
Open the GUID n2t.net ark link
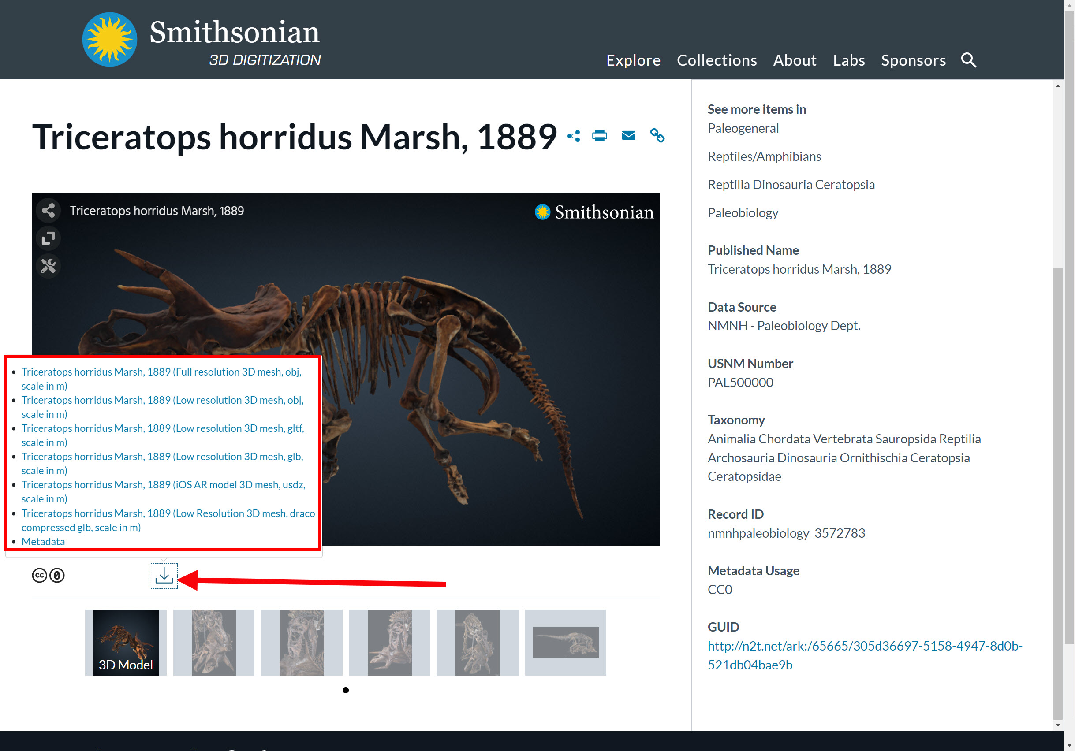point(864,646)
